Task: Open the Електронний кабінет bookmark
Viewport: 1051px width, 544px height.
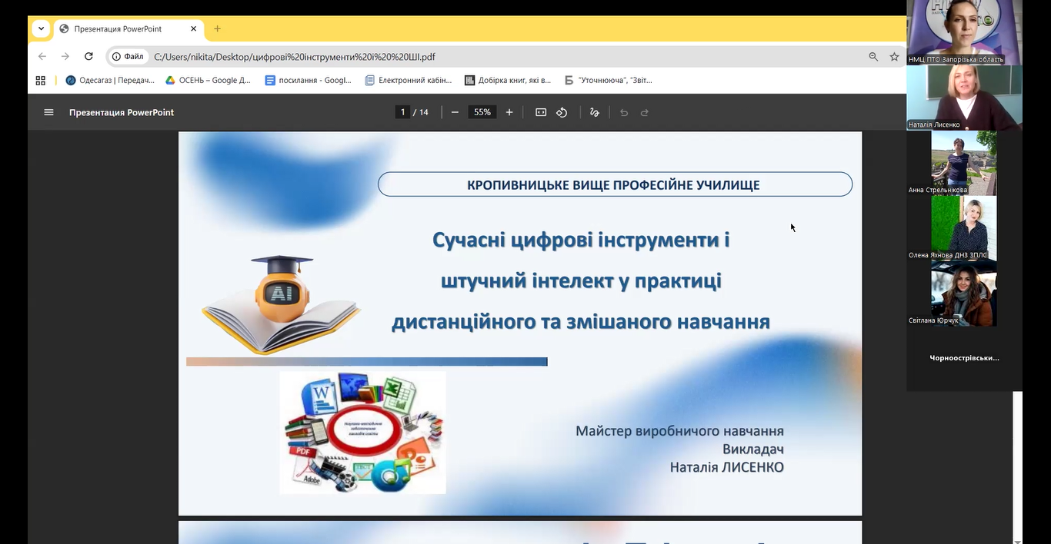Action: tap(409, 80)
